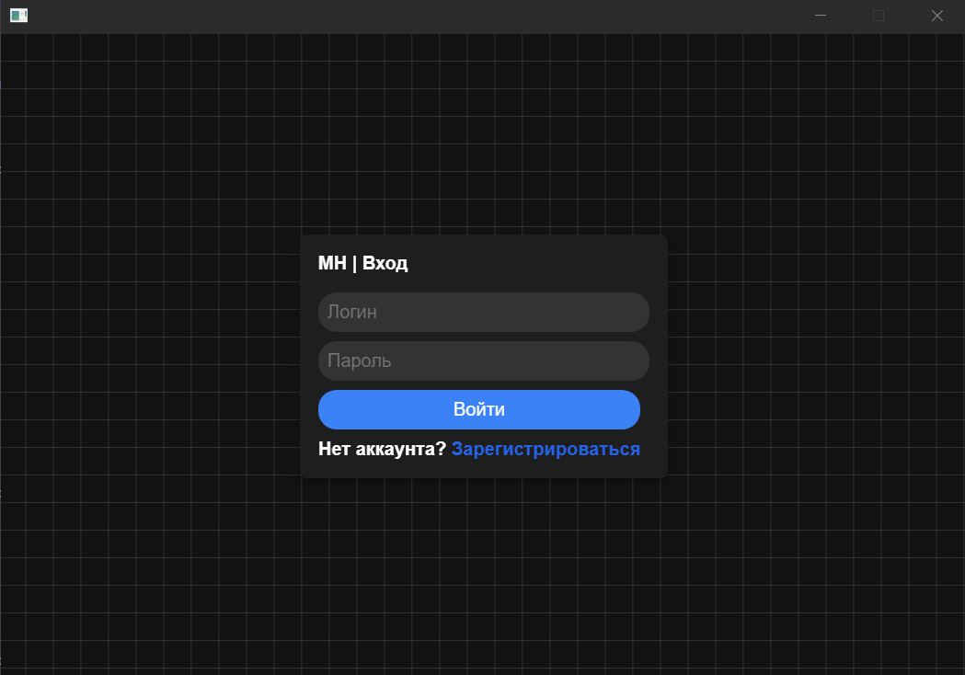Viewport: 965px width, 675px height.
Task: Minimize the login window
Action: [x=821, y=16]
